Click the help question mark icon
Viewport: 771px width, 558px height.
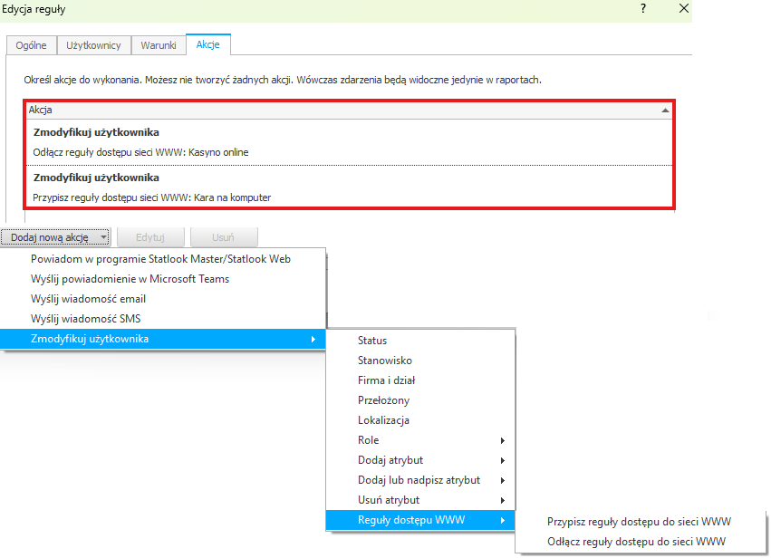(x=643, y=8)
